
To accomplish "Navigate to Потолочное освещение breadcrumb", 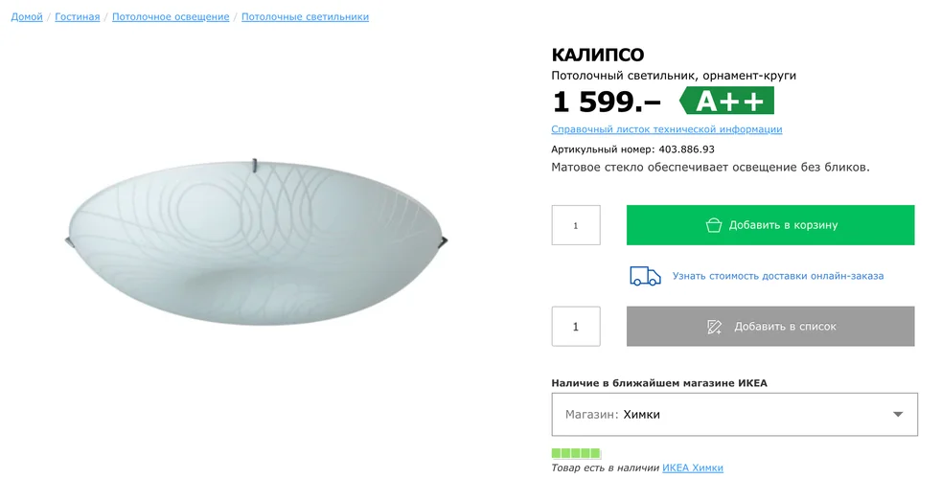I will pyautogui.click(x=171, y=17).
